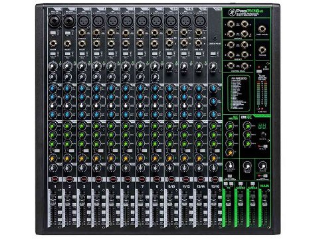Select the FX preset number display

pos(262,126)
